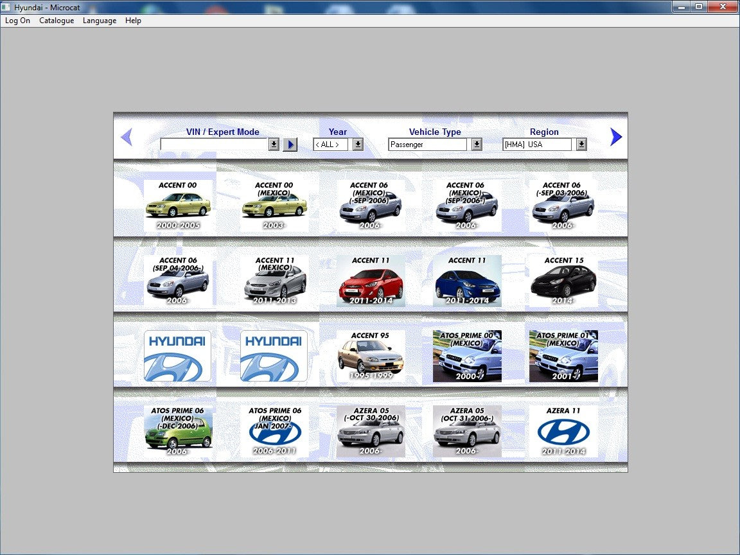Open the Region dropdown arrow
740x555 pixels.
581,145
